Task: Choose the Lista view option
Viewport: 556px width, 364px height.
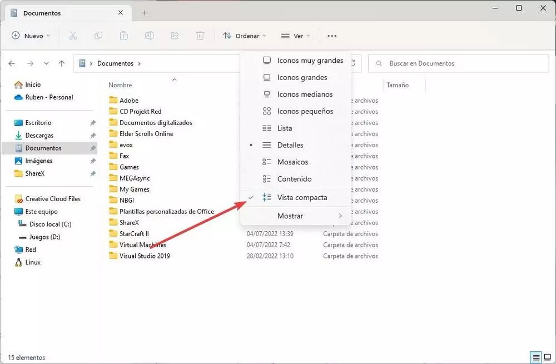Action: [x=285, y=128]
